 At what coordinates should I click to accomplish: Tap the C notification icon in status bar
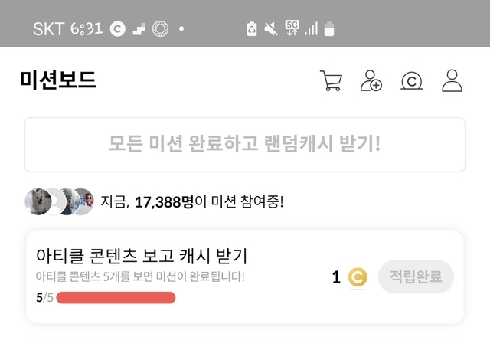(x=117, y=29)
